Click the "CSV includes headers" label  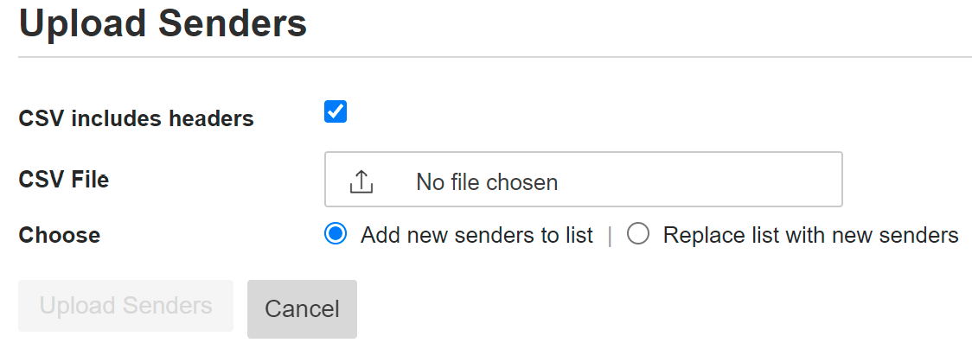pyautogui.click(x=136, y=118)
